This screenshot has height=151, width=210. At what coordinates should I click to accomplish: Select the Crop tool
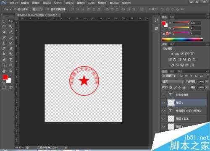tap(4, 32)
